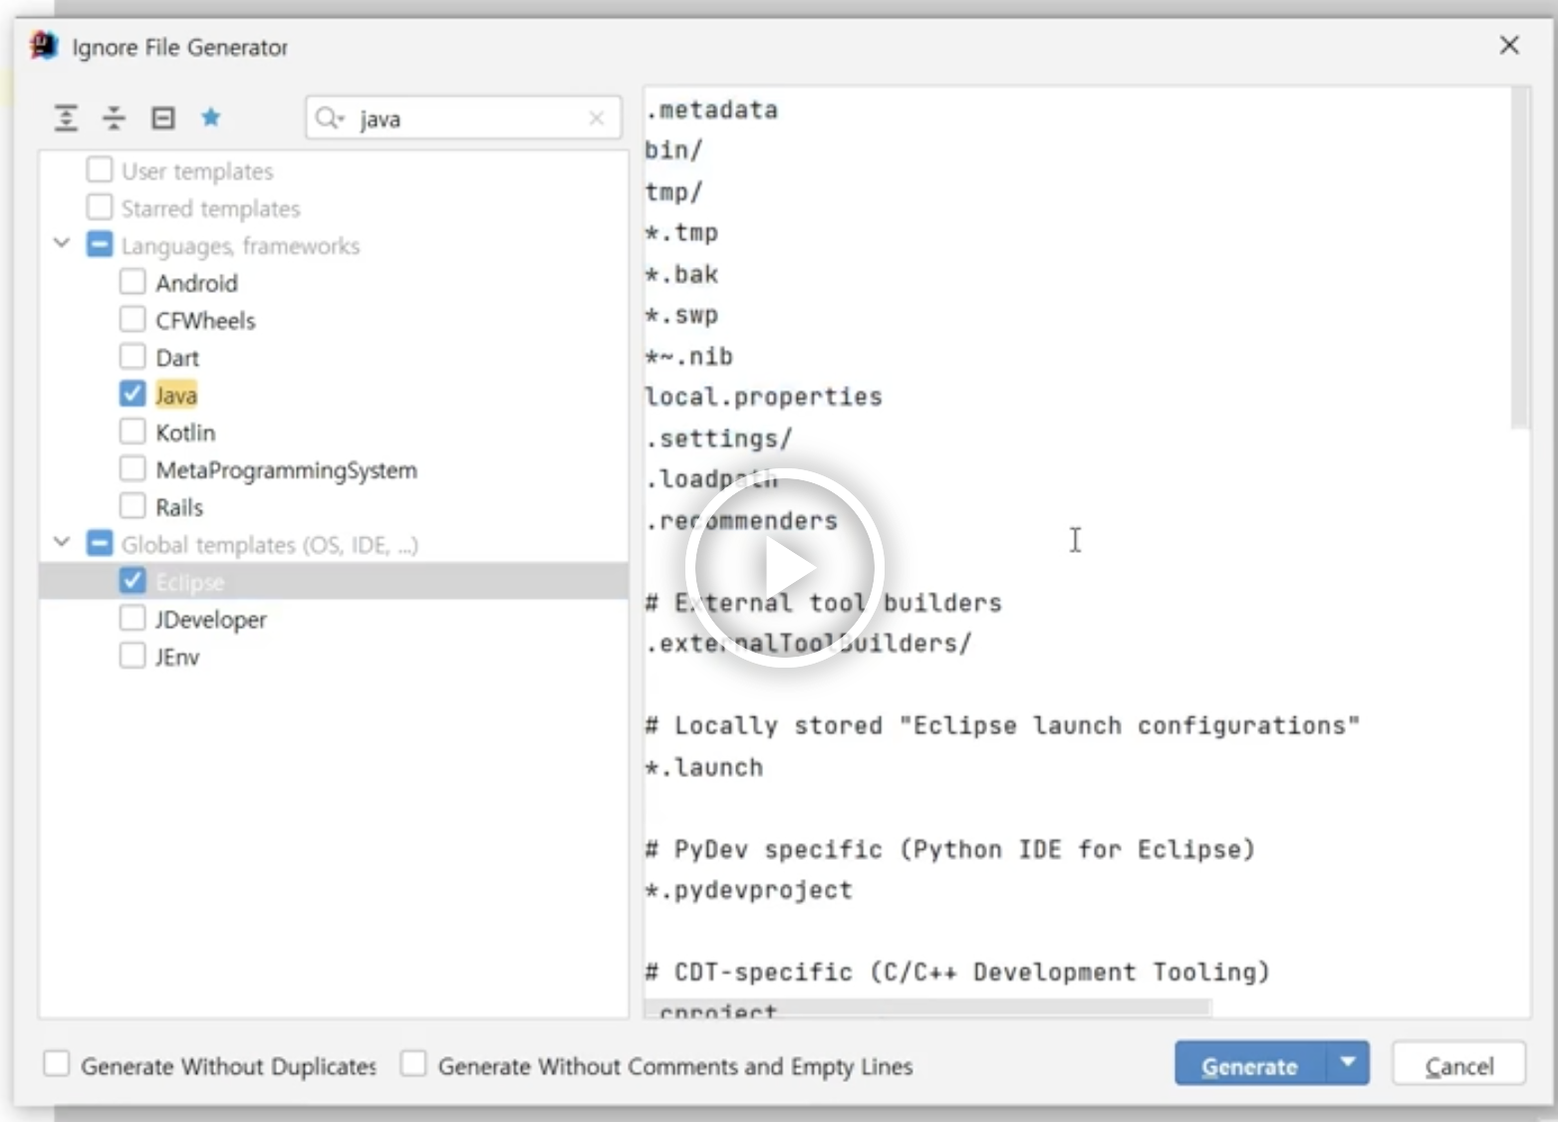Select the JDeveloper tree row label
This screenshot has height=1122, width=1558.
211,620
